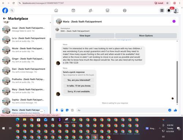The width and height of the screenshot is (183, 140).
Task: Open Windows notification center
Action: 179,128
